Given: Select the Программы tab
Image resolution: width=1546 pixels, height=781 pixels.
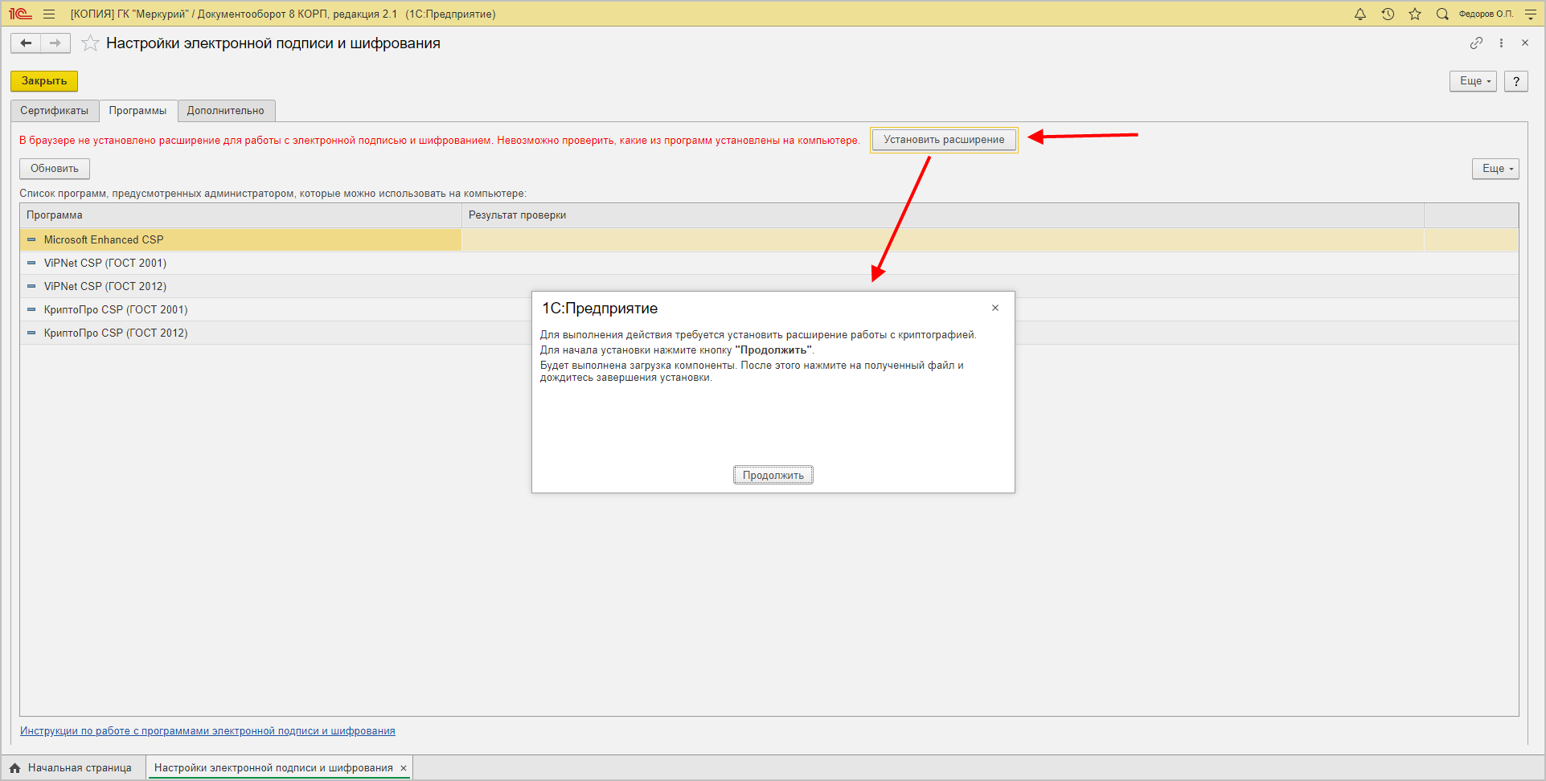Looking at the screenshot, I should coord(138,111).
